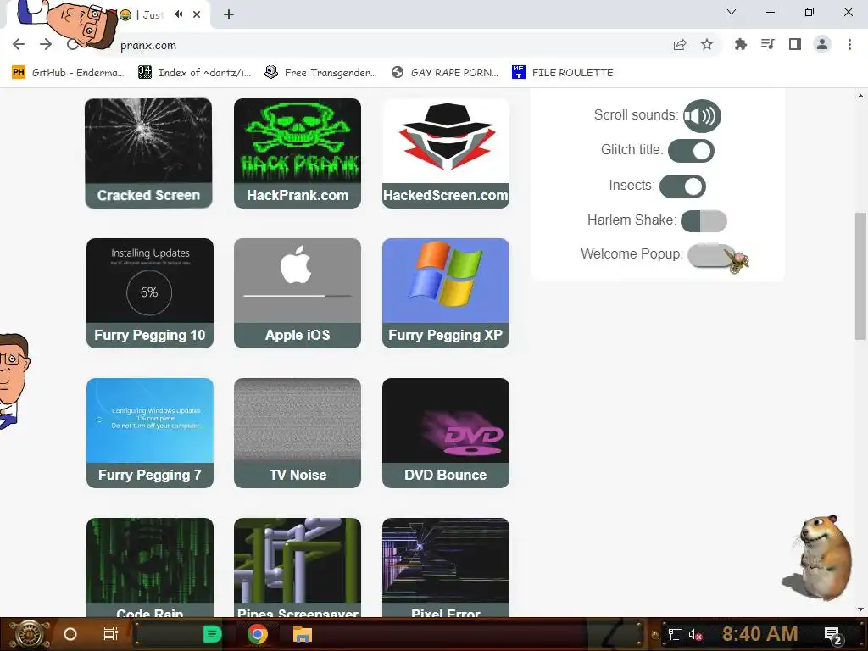Open the tab search chevron
The width and height of the screenshot is (868, 651).
732,12
